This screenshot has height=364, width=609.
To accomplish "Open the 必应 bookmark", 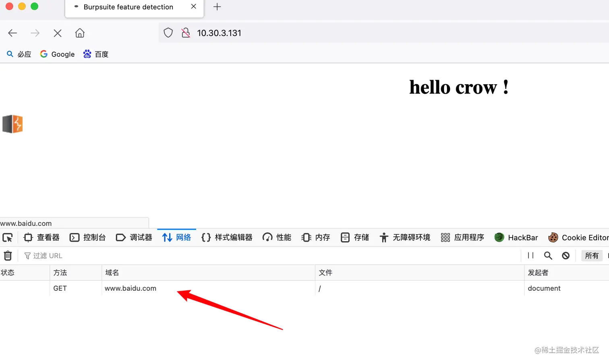I will [19, 54].
